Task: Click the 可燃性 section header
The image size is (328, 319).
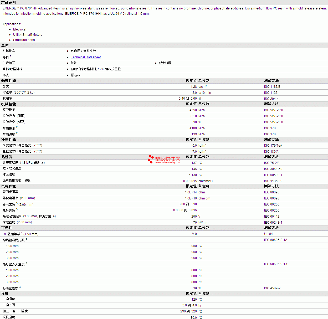Action: pyautogui.click(x=7, y=228)
